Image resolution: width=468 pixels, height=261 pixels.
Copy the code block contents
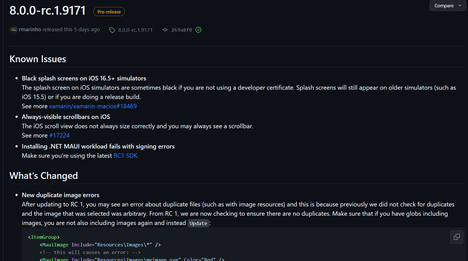click(x=457, y=237)
